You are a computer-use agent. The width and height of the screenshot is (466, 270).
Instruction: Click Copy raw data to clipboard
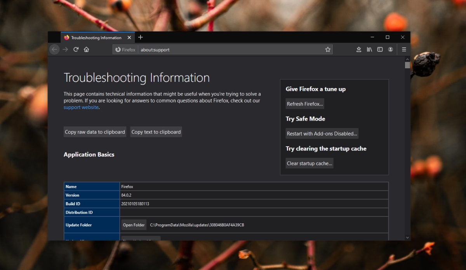click(95, 132)
